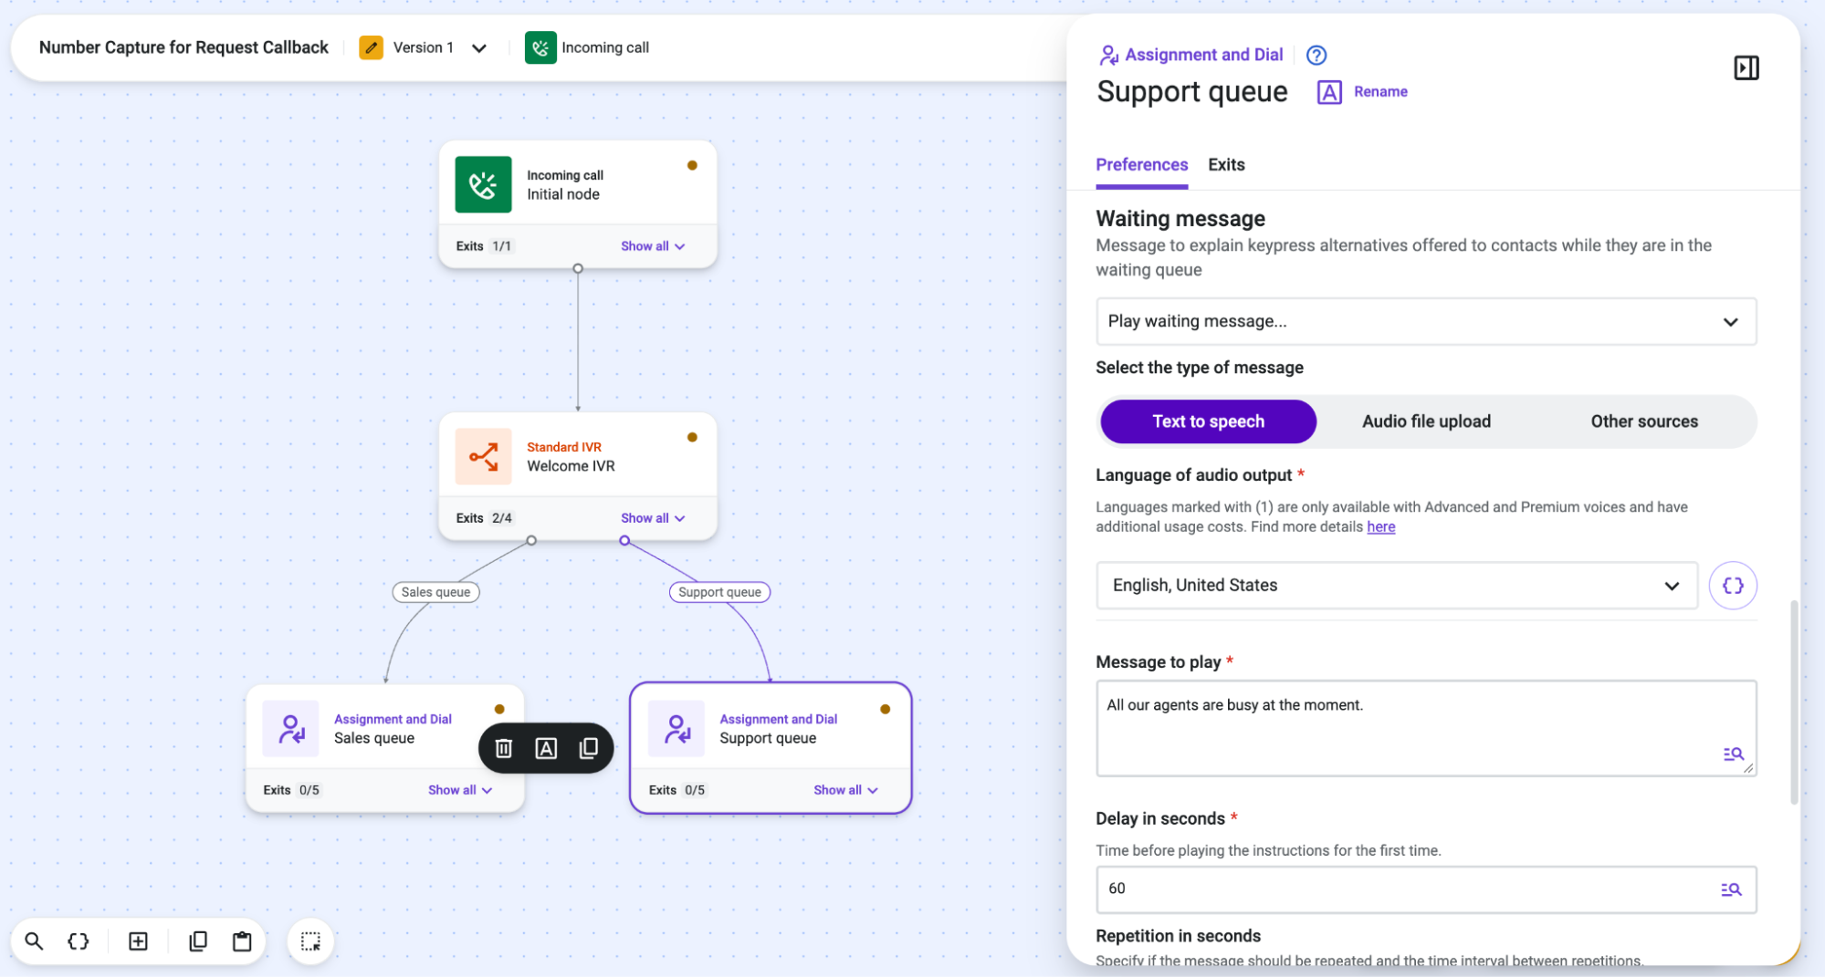This screenshot has width=1825, height=977.
Task: Switch to the Exits tab
Action: [1226, 165]
